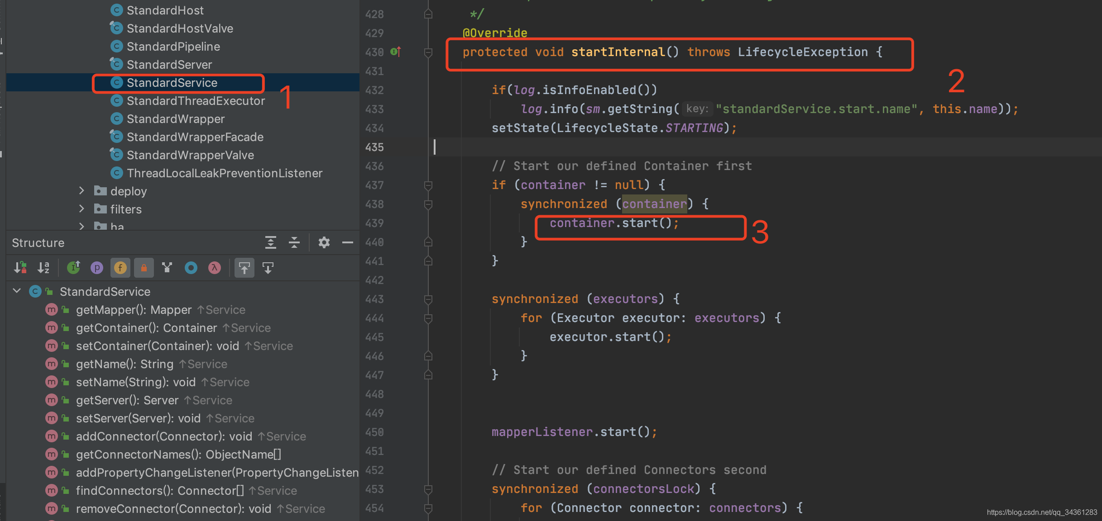
Task: Toggle Sort by Visibility in Structure toolbar
Action: (x=20, y=268)
